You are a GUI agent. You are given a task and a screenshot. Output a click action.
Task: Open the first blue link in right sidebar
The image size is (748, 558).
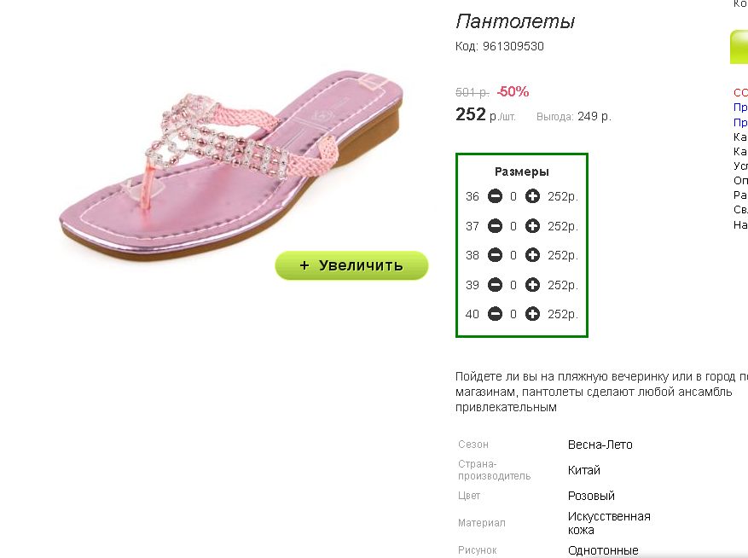[x=740, y=108]
